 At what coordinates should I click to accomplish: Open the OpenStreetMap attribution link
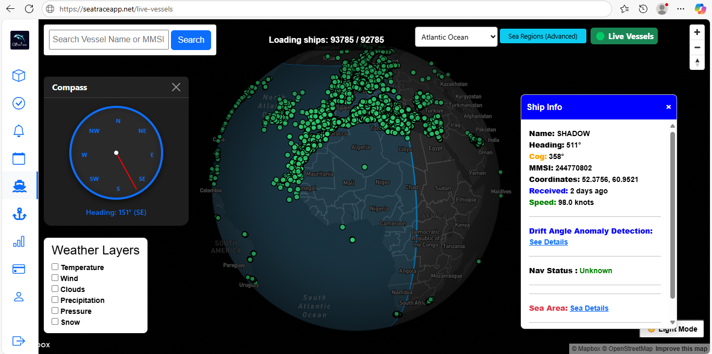[628, 349]
